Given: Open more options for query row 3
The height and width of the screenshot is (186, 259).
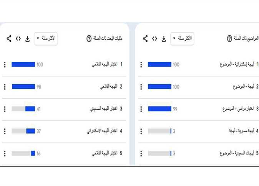Looking at the screenshot, I should (5, 109).
